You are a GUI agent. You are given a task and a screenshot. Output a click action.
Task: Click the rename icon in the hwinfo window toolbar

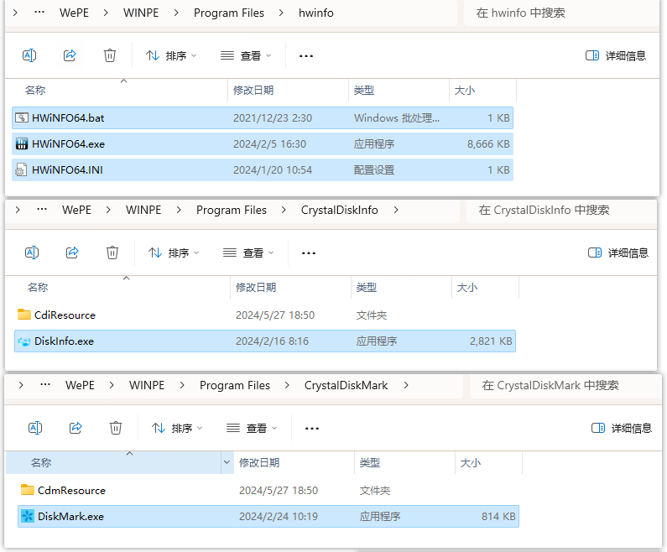(29, 55)
